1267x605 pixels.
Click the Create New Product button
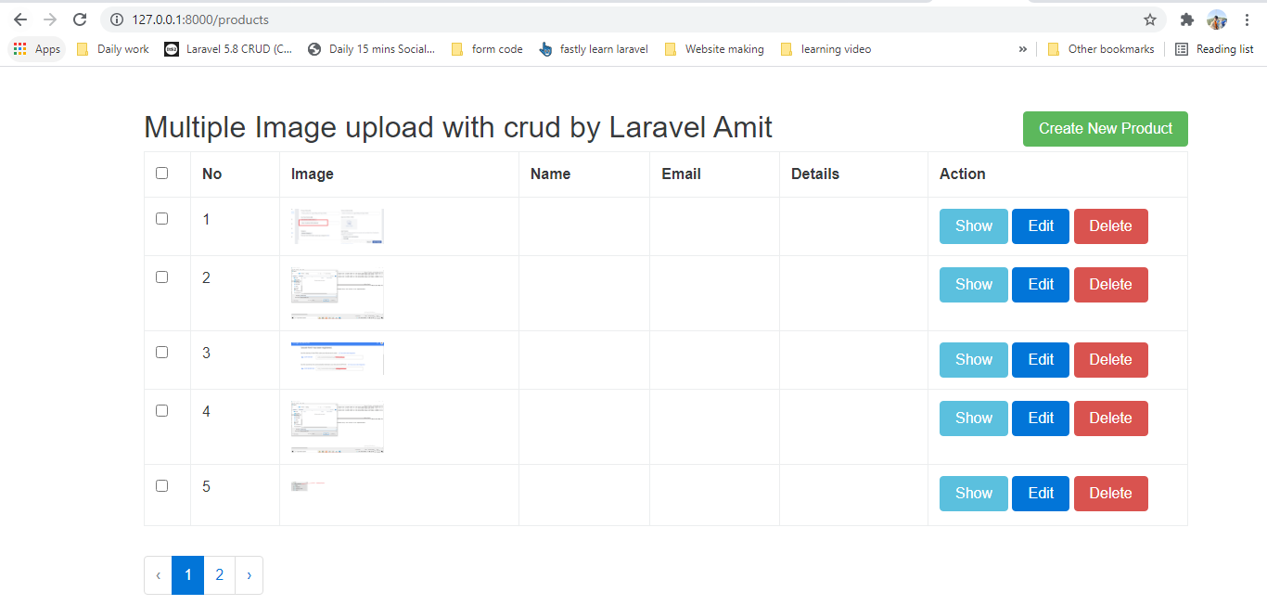1105,129
